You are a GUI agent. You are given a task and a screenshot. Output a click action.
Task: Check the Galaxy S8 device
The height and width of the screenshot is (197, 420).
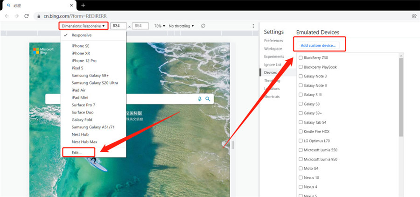(301, 104)
